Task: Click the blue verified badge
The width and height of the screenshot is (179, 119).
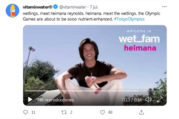Action: 56,7
